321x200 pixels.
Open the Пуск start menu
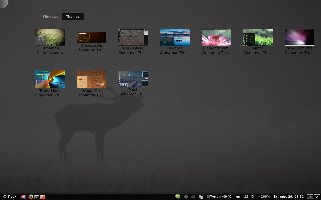(10, 197)
